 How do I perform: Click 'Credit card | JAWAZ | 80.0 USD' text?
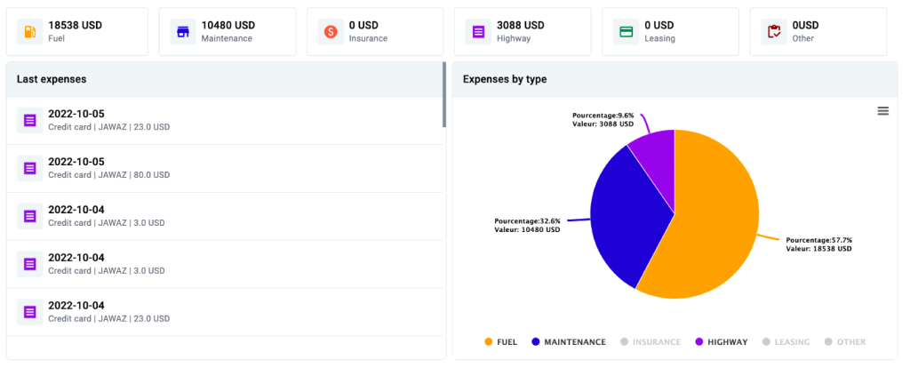click(109, 175)
